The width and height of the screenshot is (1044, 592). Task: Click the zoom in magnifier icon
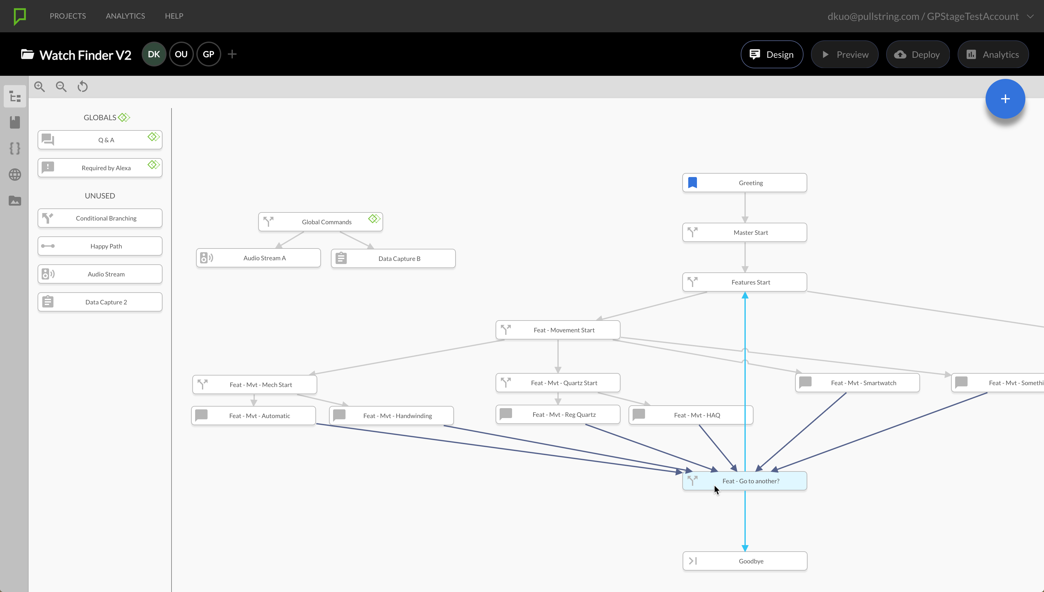coord(39,87)
